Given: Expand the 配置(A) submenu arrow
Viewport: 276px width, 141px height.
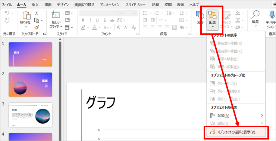Looking at the screenshot, I should [262, 115].
